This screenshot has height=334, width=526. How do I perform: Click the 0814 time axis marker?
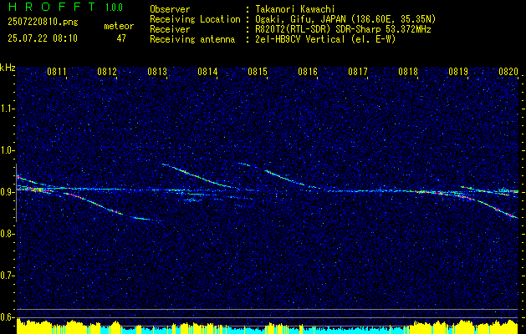tap(207, 71)
